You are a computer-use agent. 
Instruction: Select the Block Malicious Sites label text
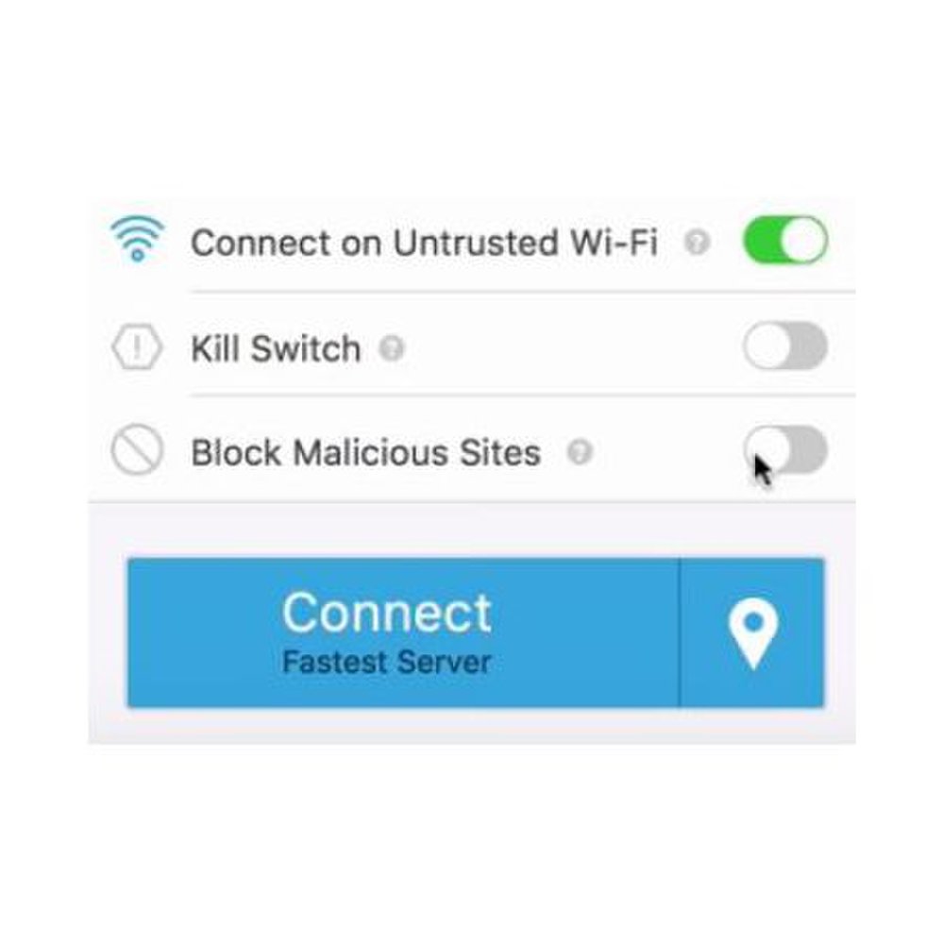pos(366,453)
